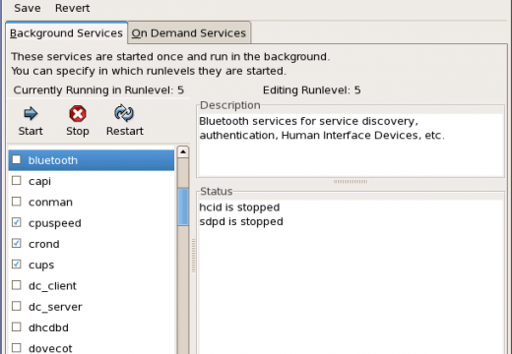Viewport: 512px width, 354px height.
Task: Tick the dc_server checkbox
Action: 17,306
